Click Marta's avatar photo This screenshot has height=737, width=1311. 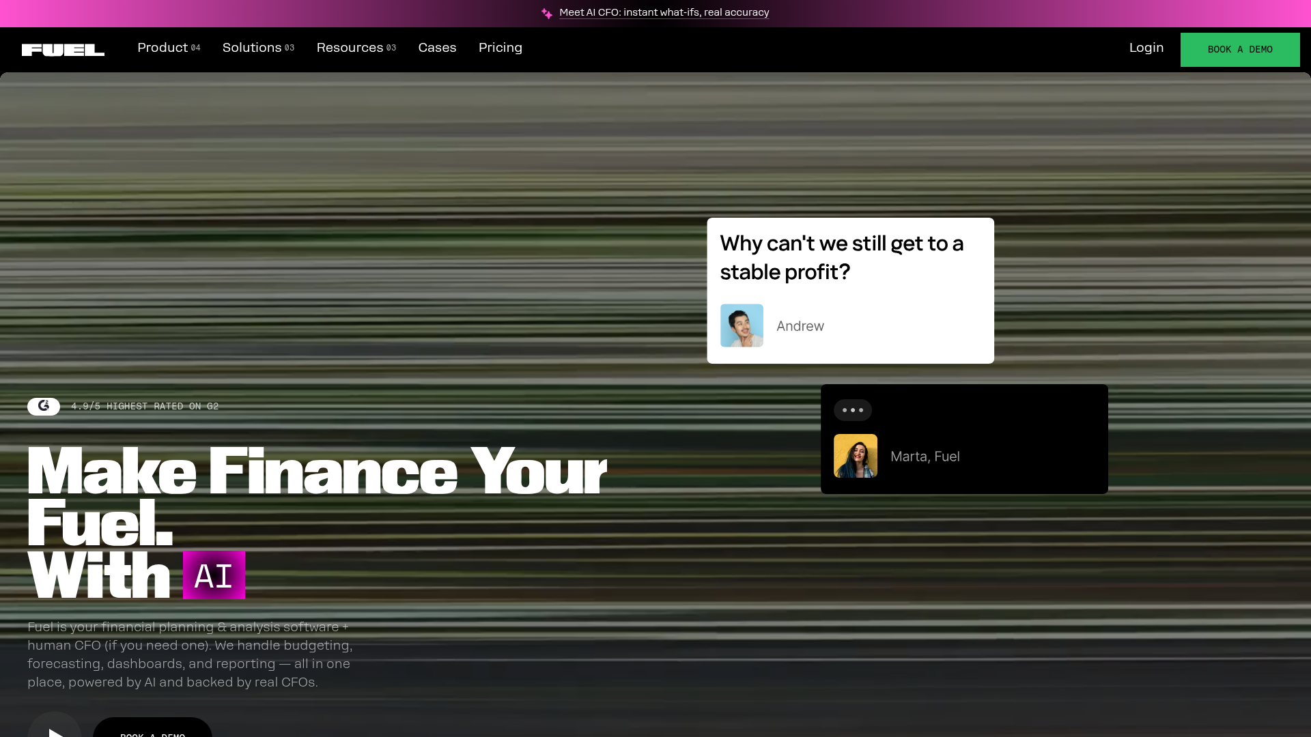(x=855, y=456)
